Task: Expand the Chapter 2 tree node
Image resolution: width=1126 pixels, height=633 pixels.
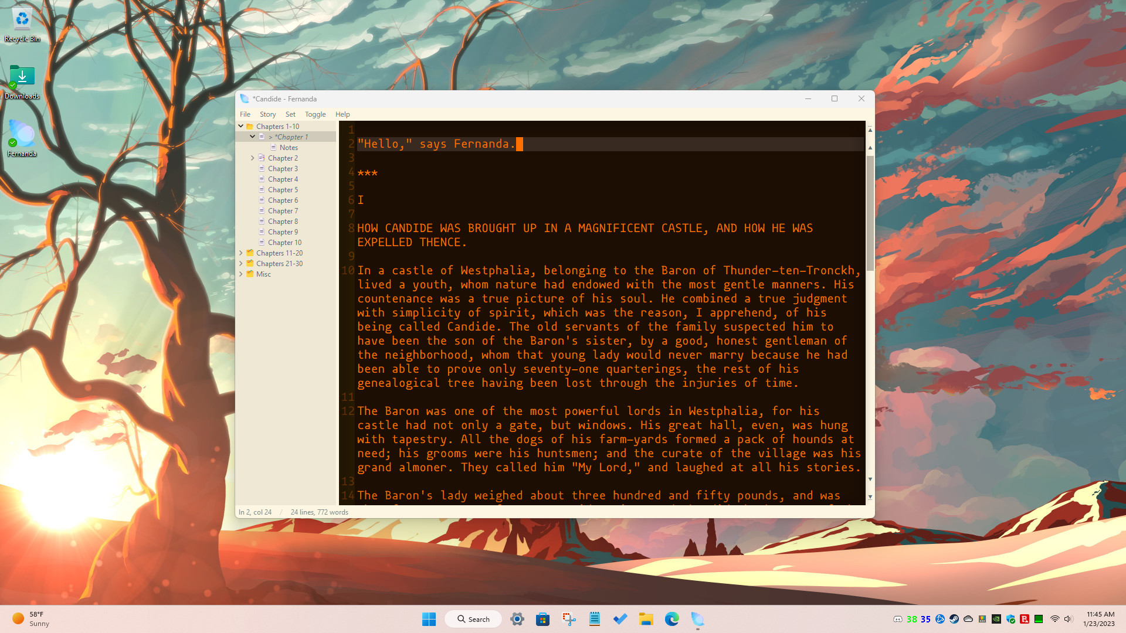Action: point(252,158)
